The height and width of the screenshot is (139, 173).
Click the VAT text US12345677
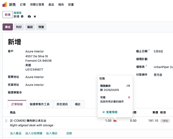34,69
